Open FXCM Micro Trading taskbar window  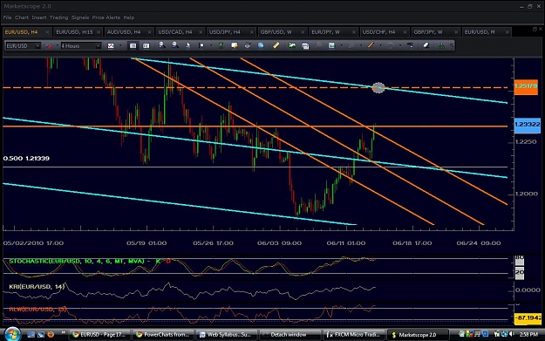click(x=353, y=335)
